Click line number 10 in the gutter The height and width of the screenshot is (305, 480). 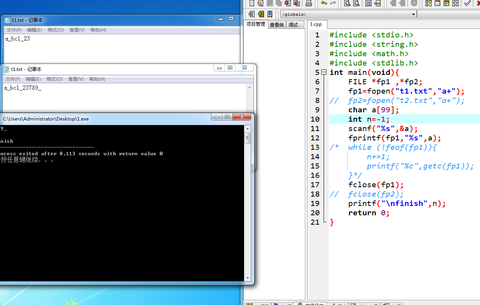click(x=315, y=119)
